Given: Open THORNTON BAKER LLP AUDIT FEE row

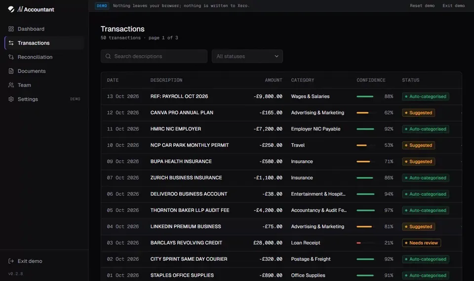Looking at the screenshot, I should tap(281, 211).
